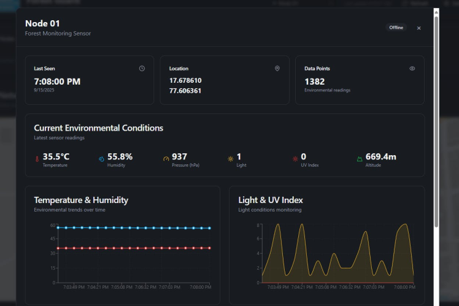Click the Offline status badge
Image resolution: width=459 pixels, height=306 pixels.
(396, 28)
